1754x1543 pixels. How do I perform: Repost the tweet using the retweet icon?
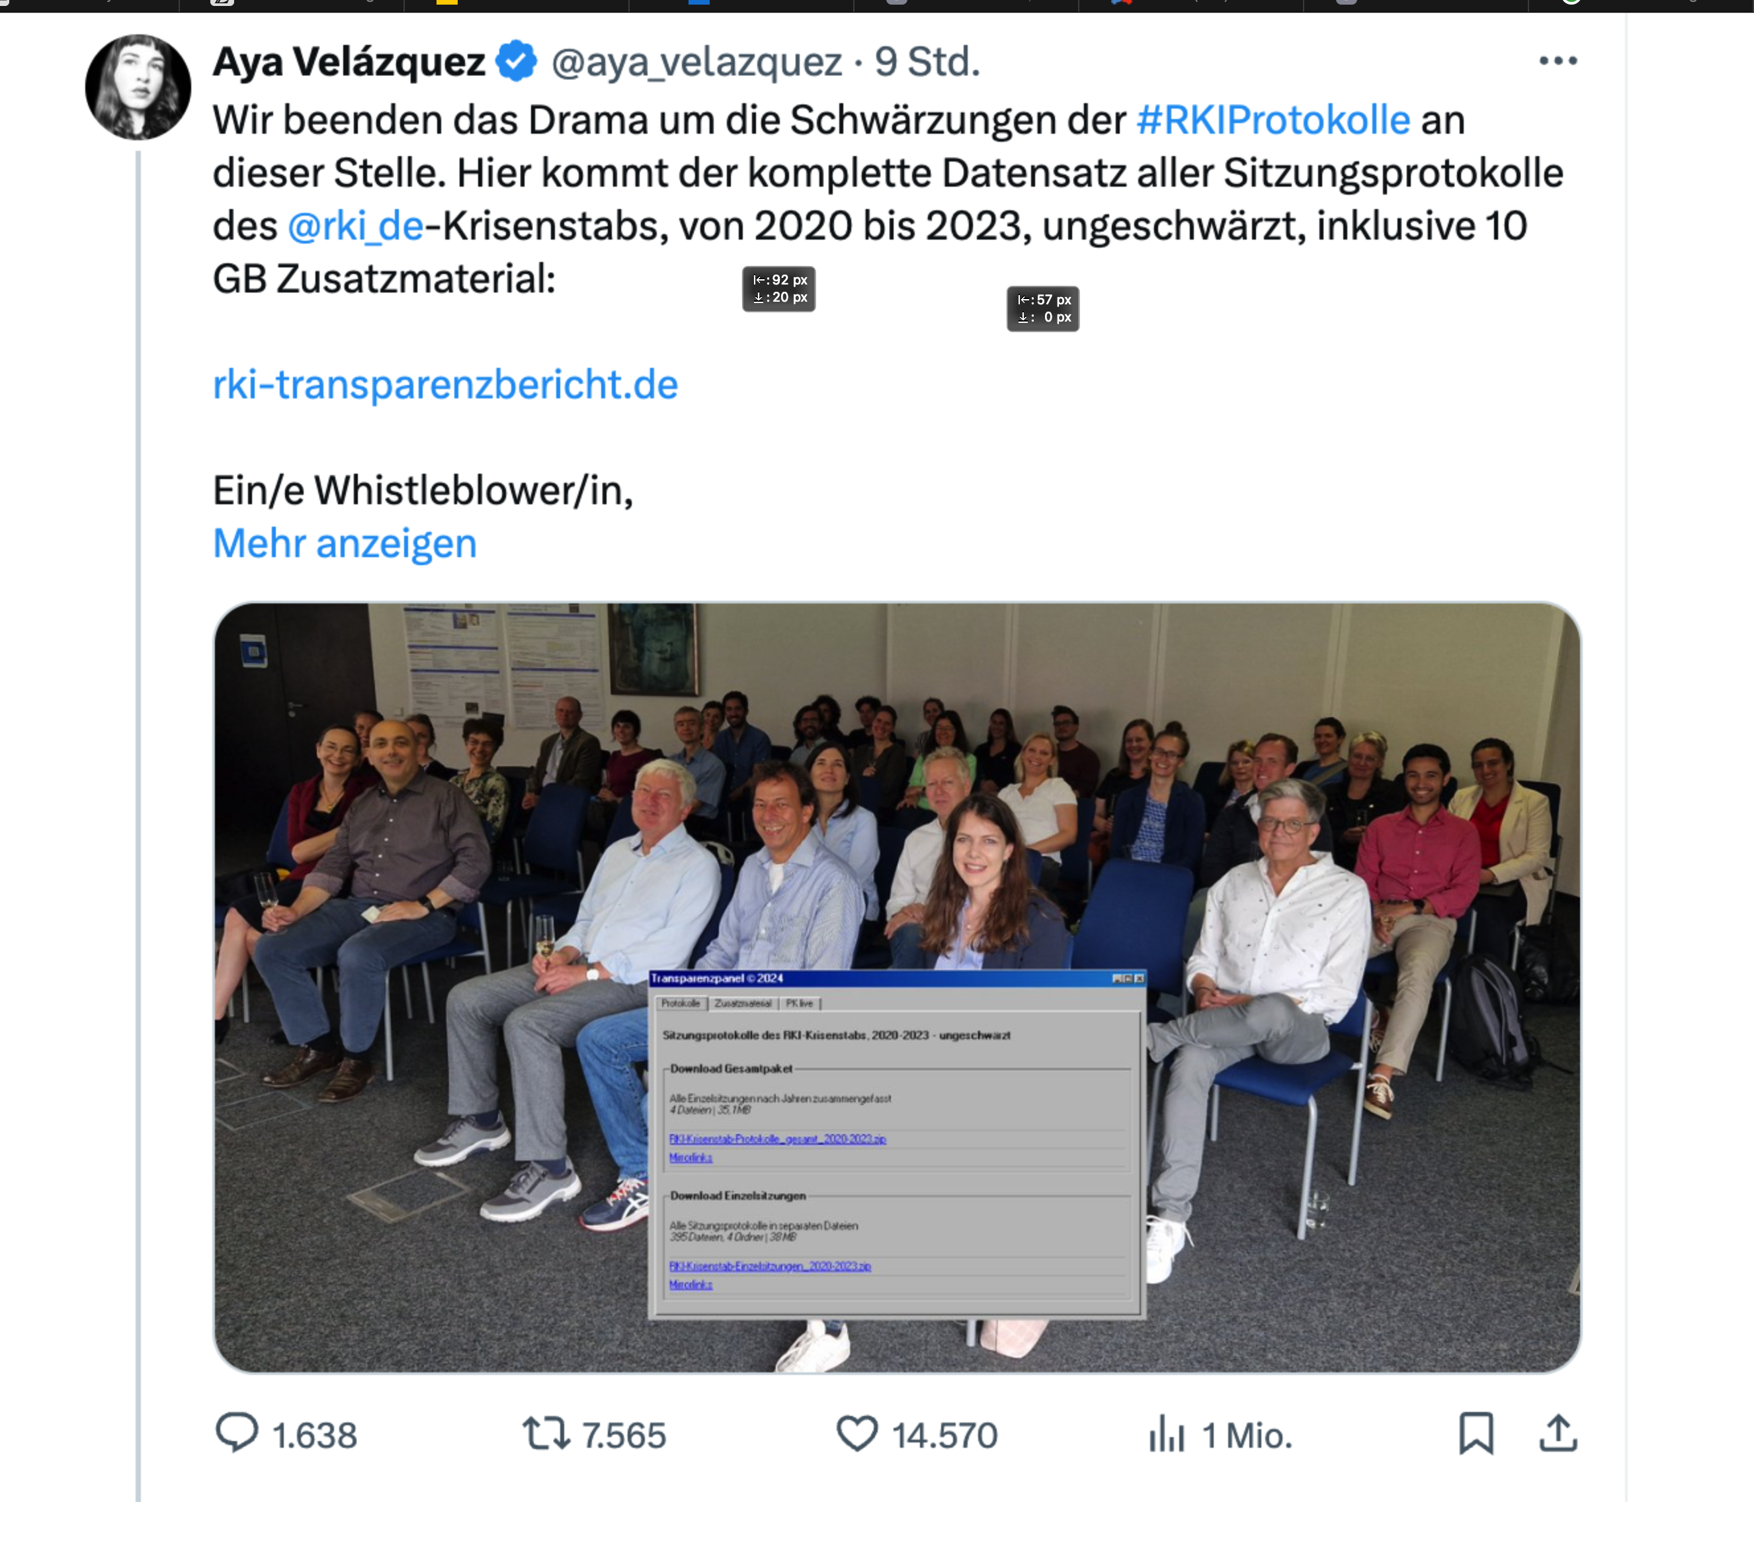546,1433
